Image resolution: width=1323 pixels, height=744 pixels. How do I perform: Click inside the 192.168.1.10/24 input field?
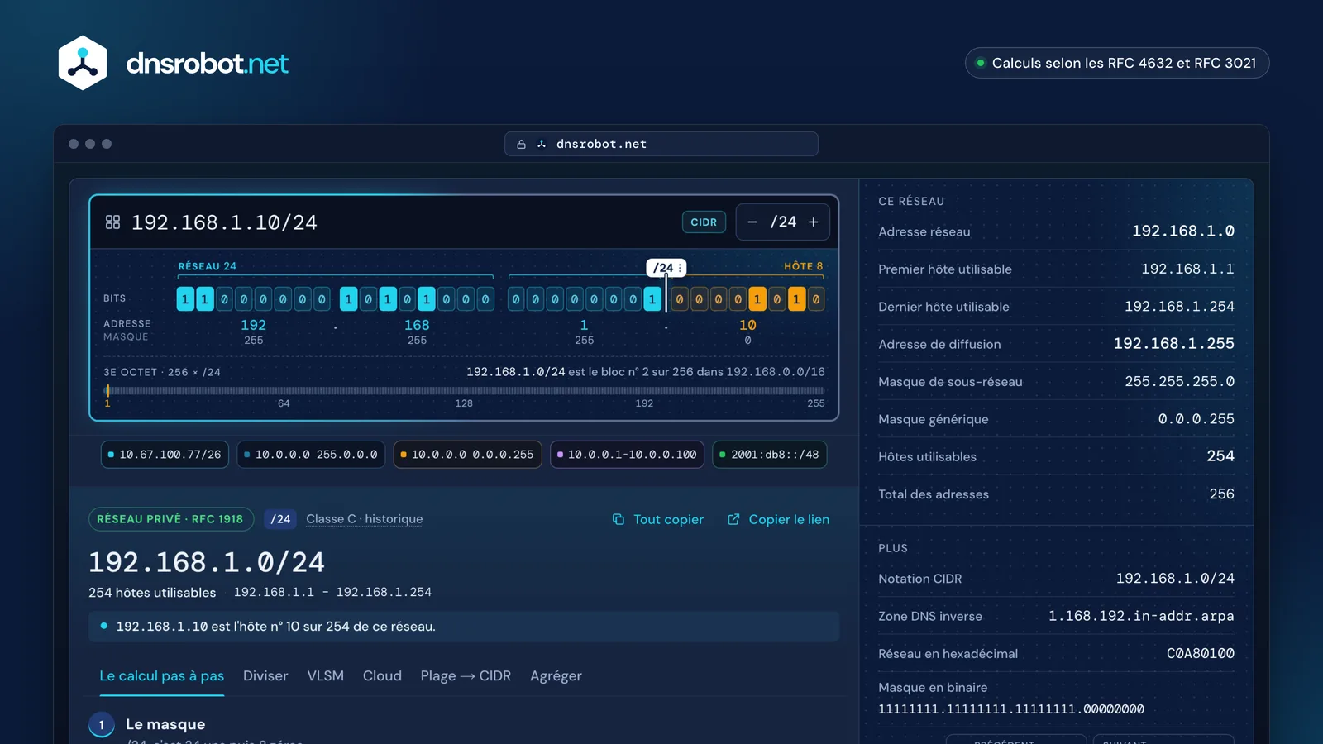[x=397, y=222]
